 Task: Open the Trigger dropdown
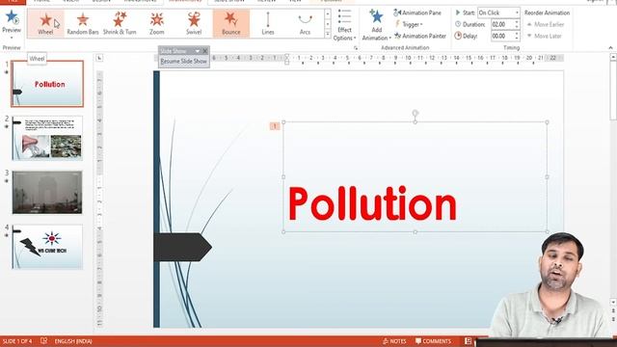[x=409, y=24]
